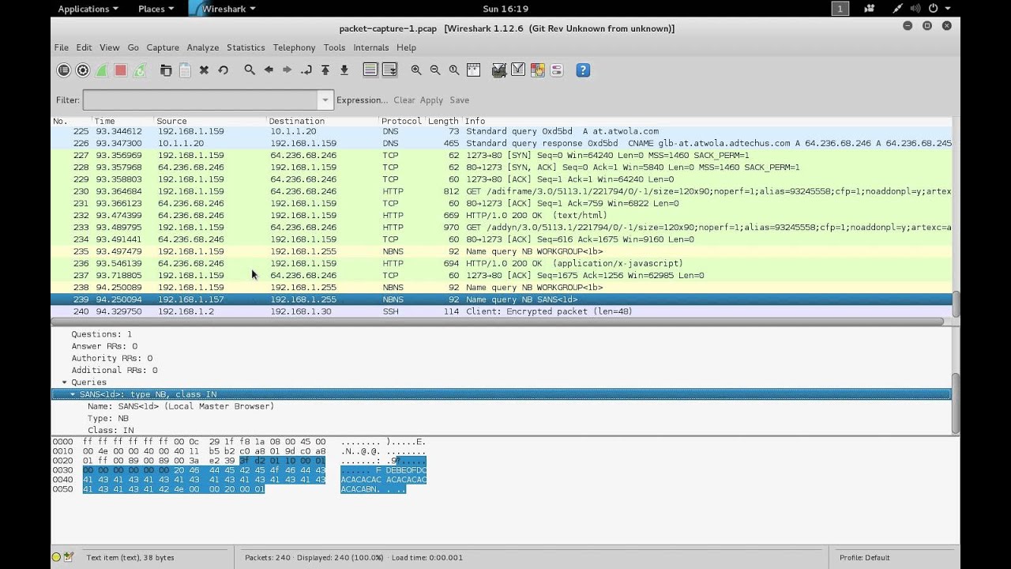This screenshot has width=1011, height=569.
Task: Open expert info from status bar
Action: click(x=56, y=557)
